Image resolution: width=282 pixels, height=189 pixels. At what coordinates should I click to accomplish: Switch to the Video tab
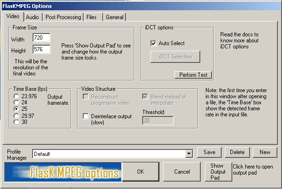tap(13, 17)
